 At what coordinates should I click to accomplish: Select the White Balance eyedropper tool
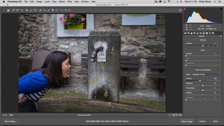(13, 10)
